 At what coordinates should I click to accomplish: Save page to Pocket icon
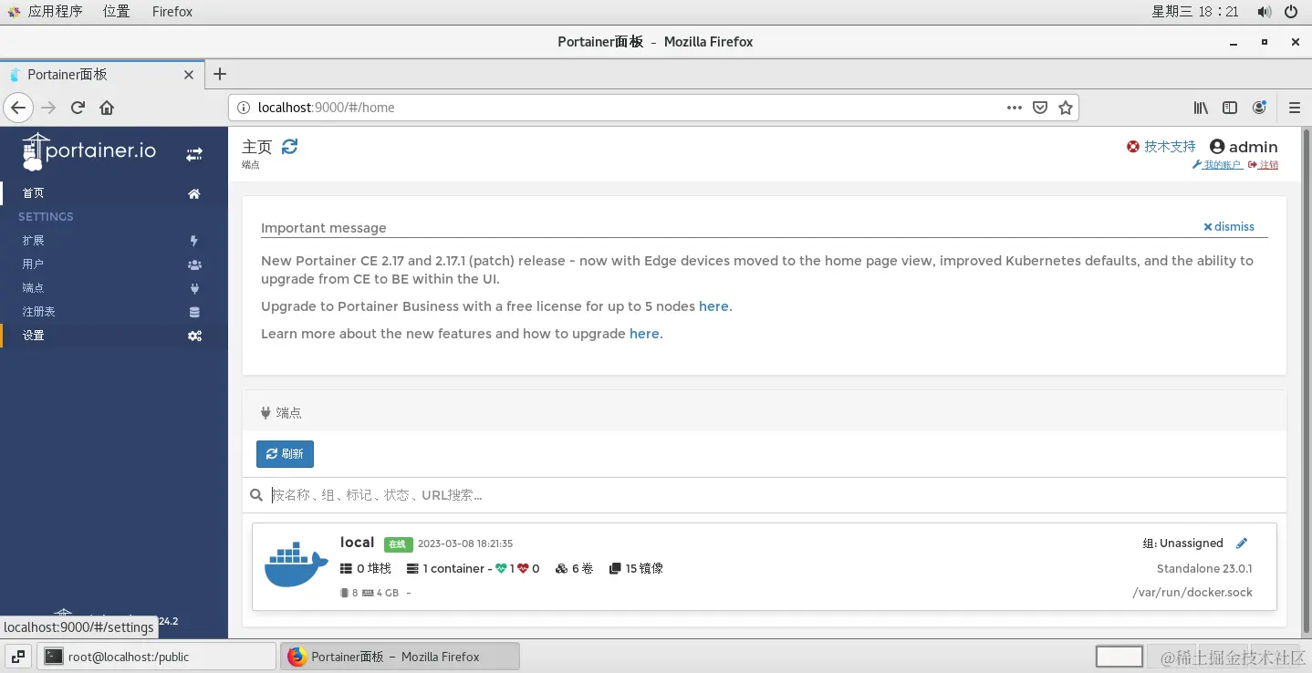[1040, 108]
